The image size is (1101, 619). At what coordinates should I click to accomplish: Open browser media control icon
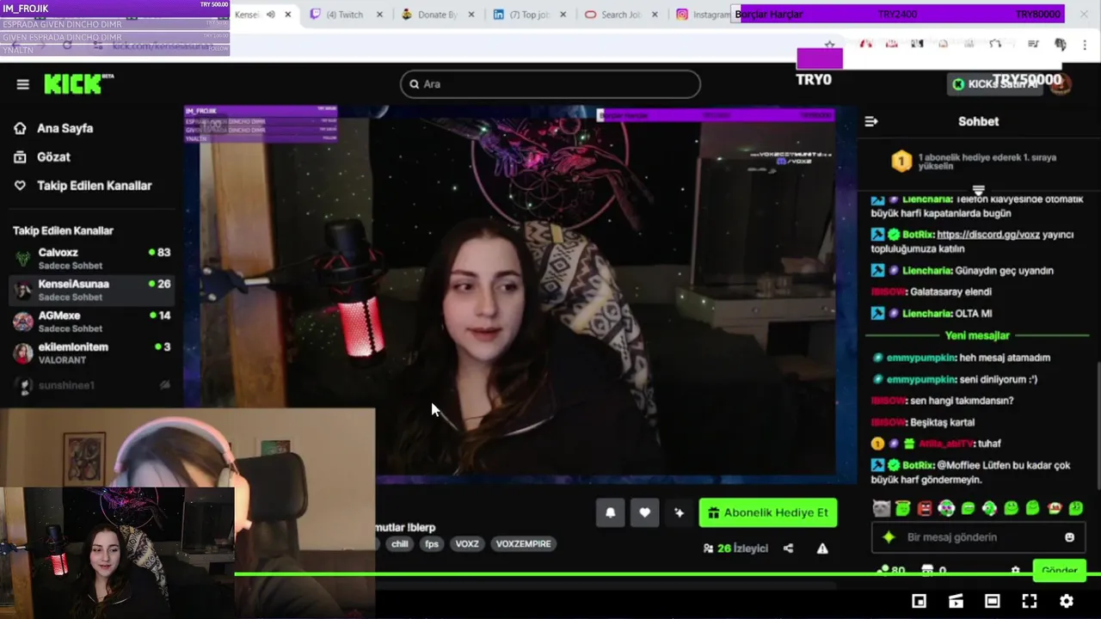(x=1033, y=45)
